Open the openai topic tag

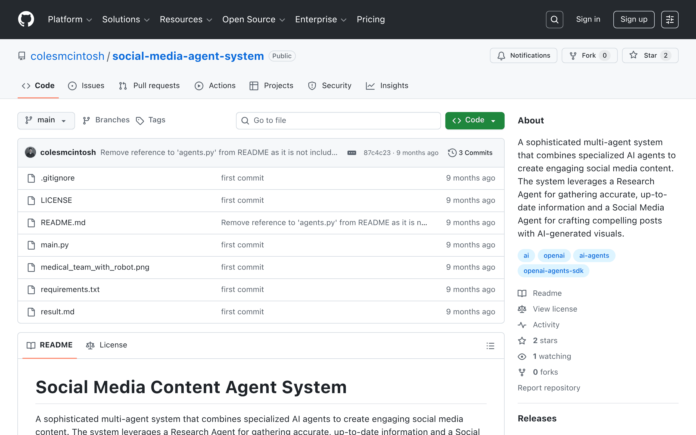coord(554,256)
